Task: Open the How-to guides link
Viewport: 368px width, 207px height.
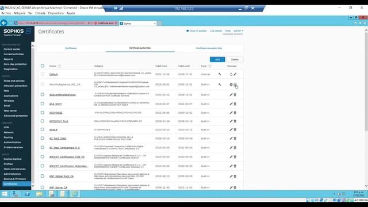Action: pos(197,30)
